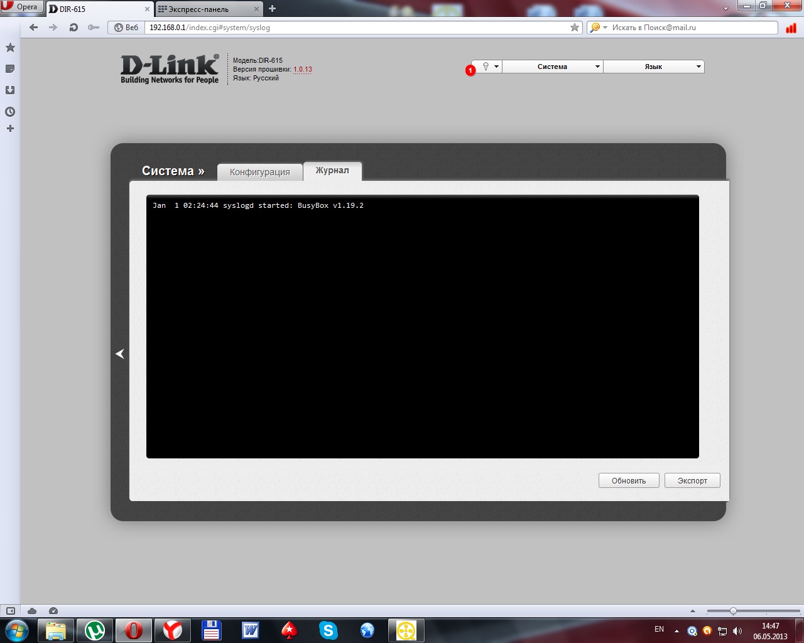Bookmark this page with the star icon
This screenshot has width=804, height=643.
click(x=575, y=28)
